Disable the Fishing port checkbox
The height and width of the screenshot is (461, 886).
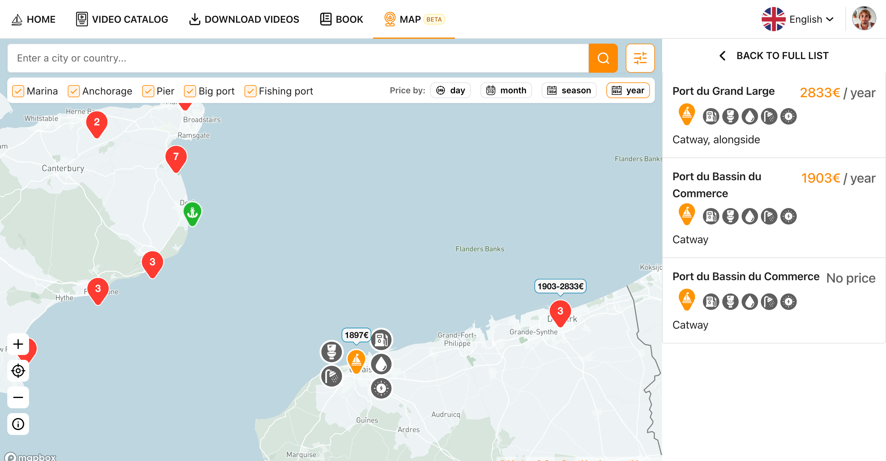[x=250, y=91]
